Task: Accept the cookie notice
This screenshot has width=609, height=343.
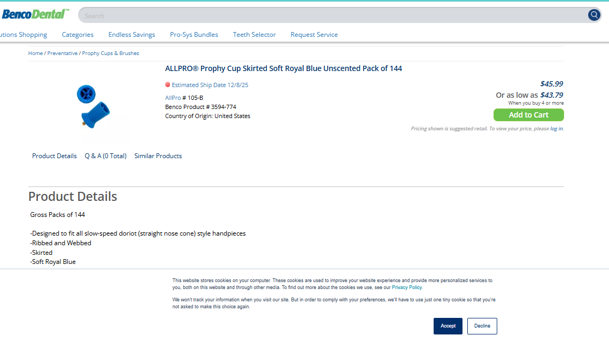Action: coord(448,326)
